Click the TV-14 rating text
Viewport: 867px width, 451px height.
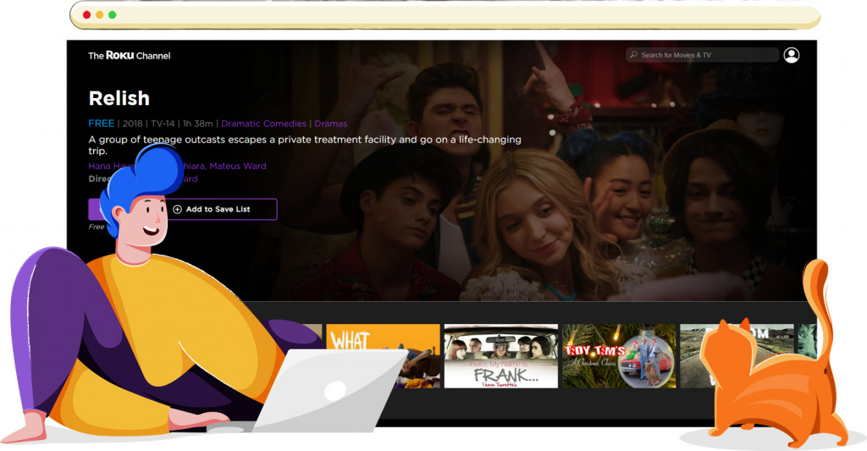pos(163,124)
